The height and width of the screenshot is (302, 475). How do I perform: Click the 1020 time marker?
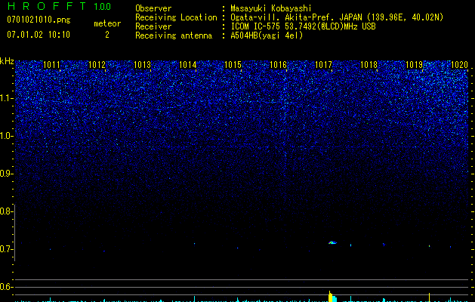click(x=460, y=64)
